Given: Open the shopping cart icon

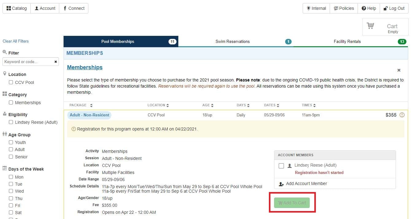Looking at the screenshot, I should 370,26.
